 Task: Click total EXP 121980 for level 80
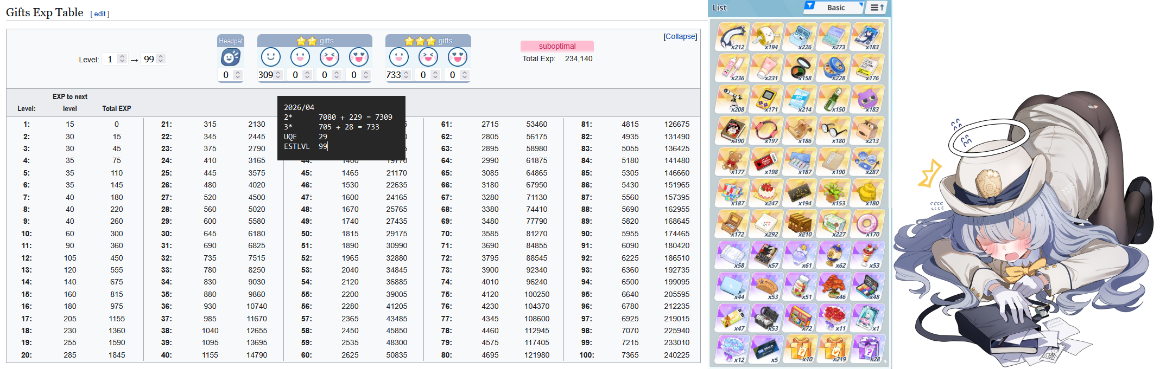tap(536, 355)
